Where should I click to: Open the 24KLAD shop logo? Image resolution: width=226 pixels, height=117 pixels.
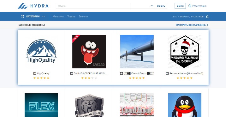[x=89, y=52]
